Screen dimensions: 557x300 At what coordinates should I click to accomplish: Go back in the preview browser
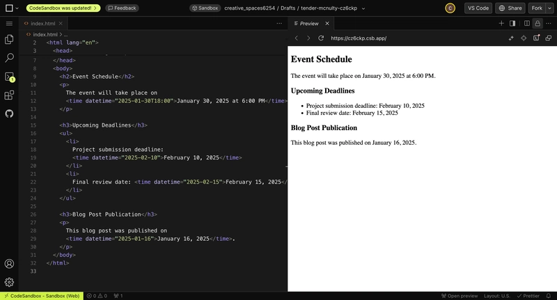[x=296, y=38]
